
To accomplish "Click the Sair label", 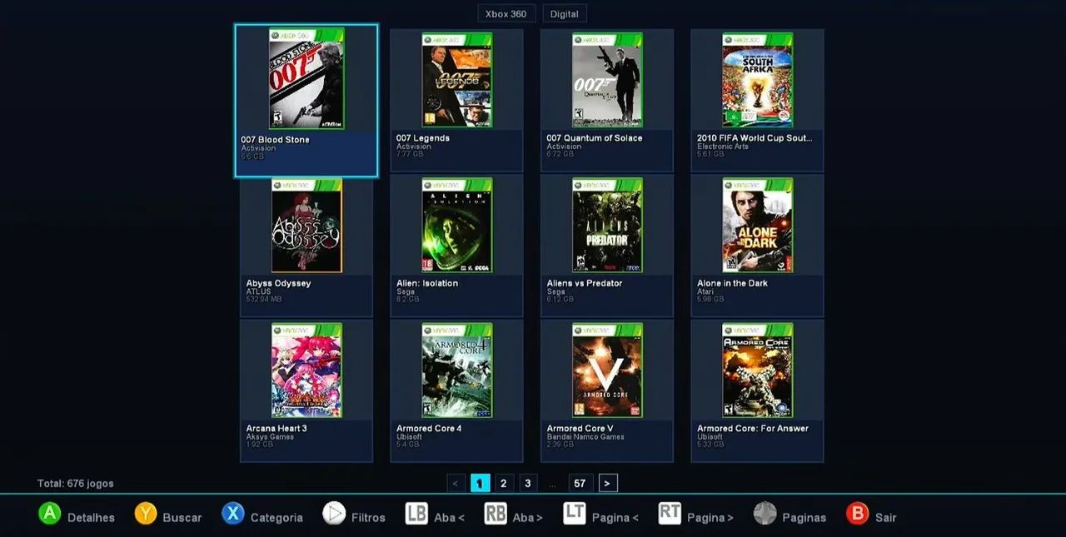I will (885, 518).
